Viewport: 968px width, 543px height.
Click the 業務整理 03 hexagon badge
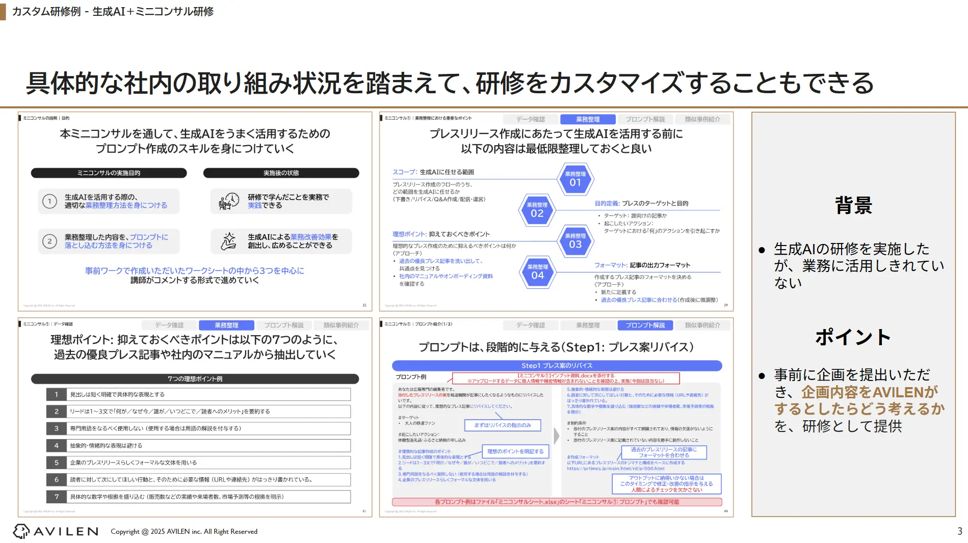pyautogui.click(x=577, y=241)
